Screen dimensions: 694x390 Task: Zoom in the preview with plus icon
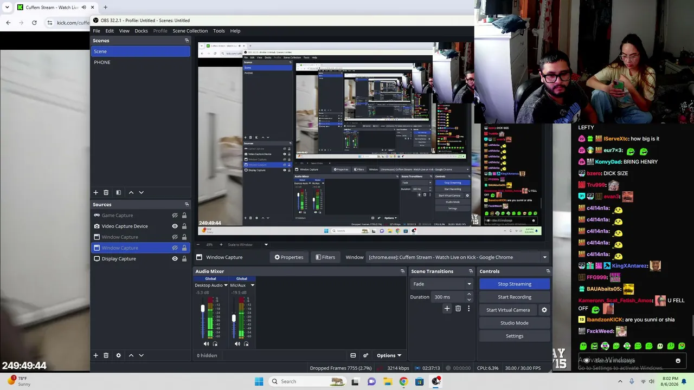pyautogui.click(x=221, y=245)
